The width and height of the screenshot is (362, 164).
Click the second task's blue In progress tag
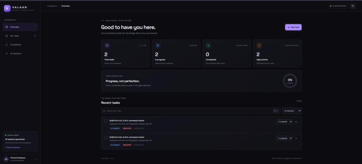pos(115,145)
